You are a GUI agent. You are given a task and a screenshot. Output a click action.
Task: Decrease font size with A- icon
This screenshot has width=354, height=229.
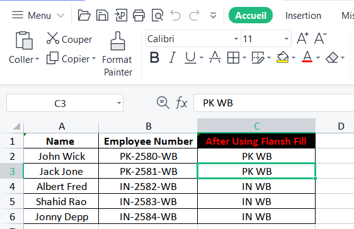coord(321,38)
